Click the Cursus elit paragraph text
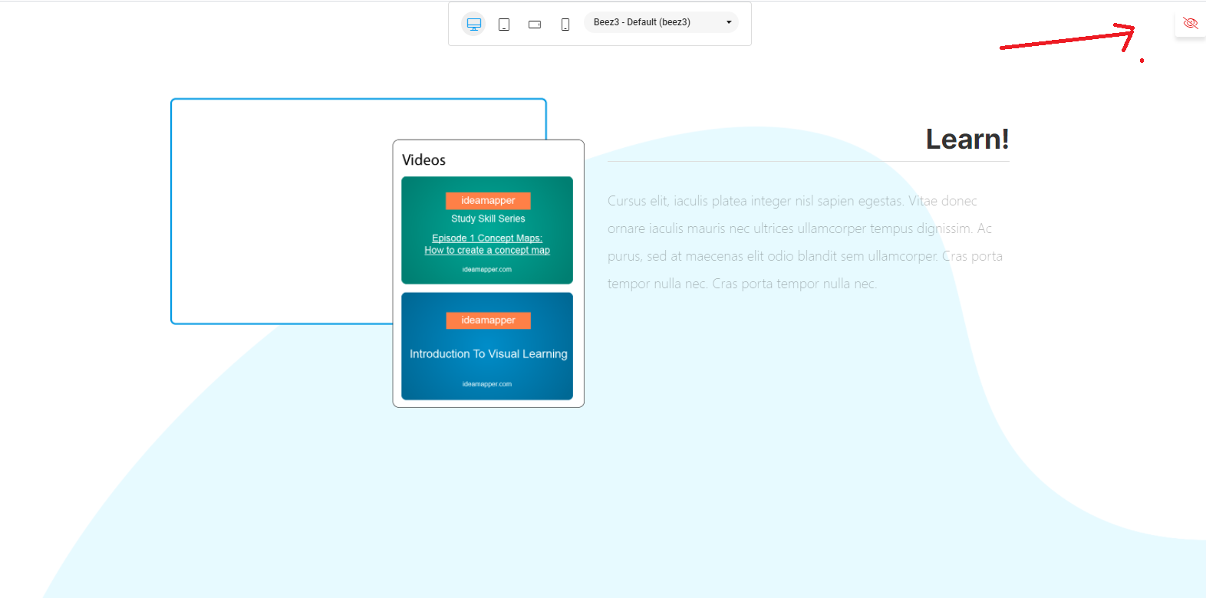This screenshot has height=598, width=1206. [x=806, y=242]
